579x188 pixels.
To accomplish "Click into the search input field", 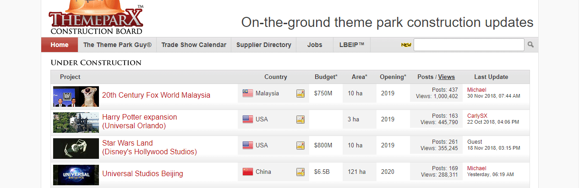I will [469, 45].
